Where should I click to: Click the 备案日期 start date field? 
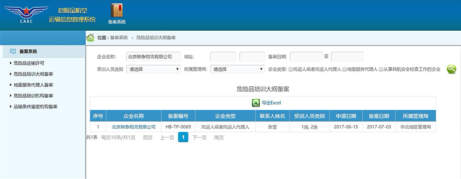coord(307,56)
